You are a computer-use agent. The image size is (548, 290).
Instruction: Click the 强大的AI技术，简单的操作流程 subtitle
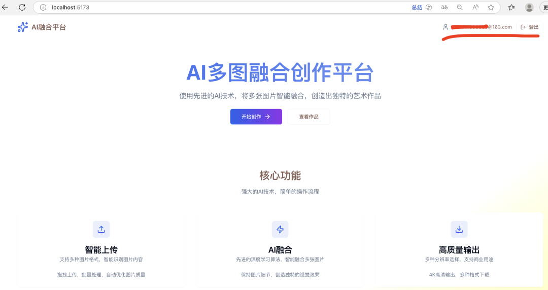pyautogui.click(x=280, y=192)
